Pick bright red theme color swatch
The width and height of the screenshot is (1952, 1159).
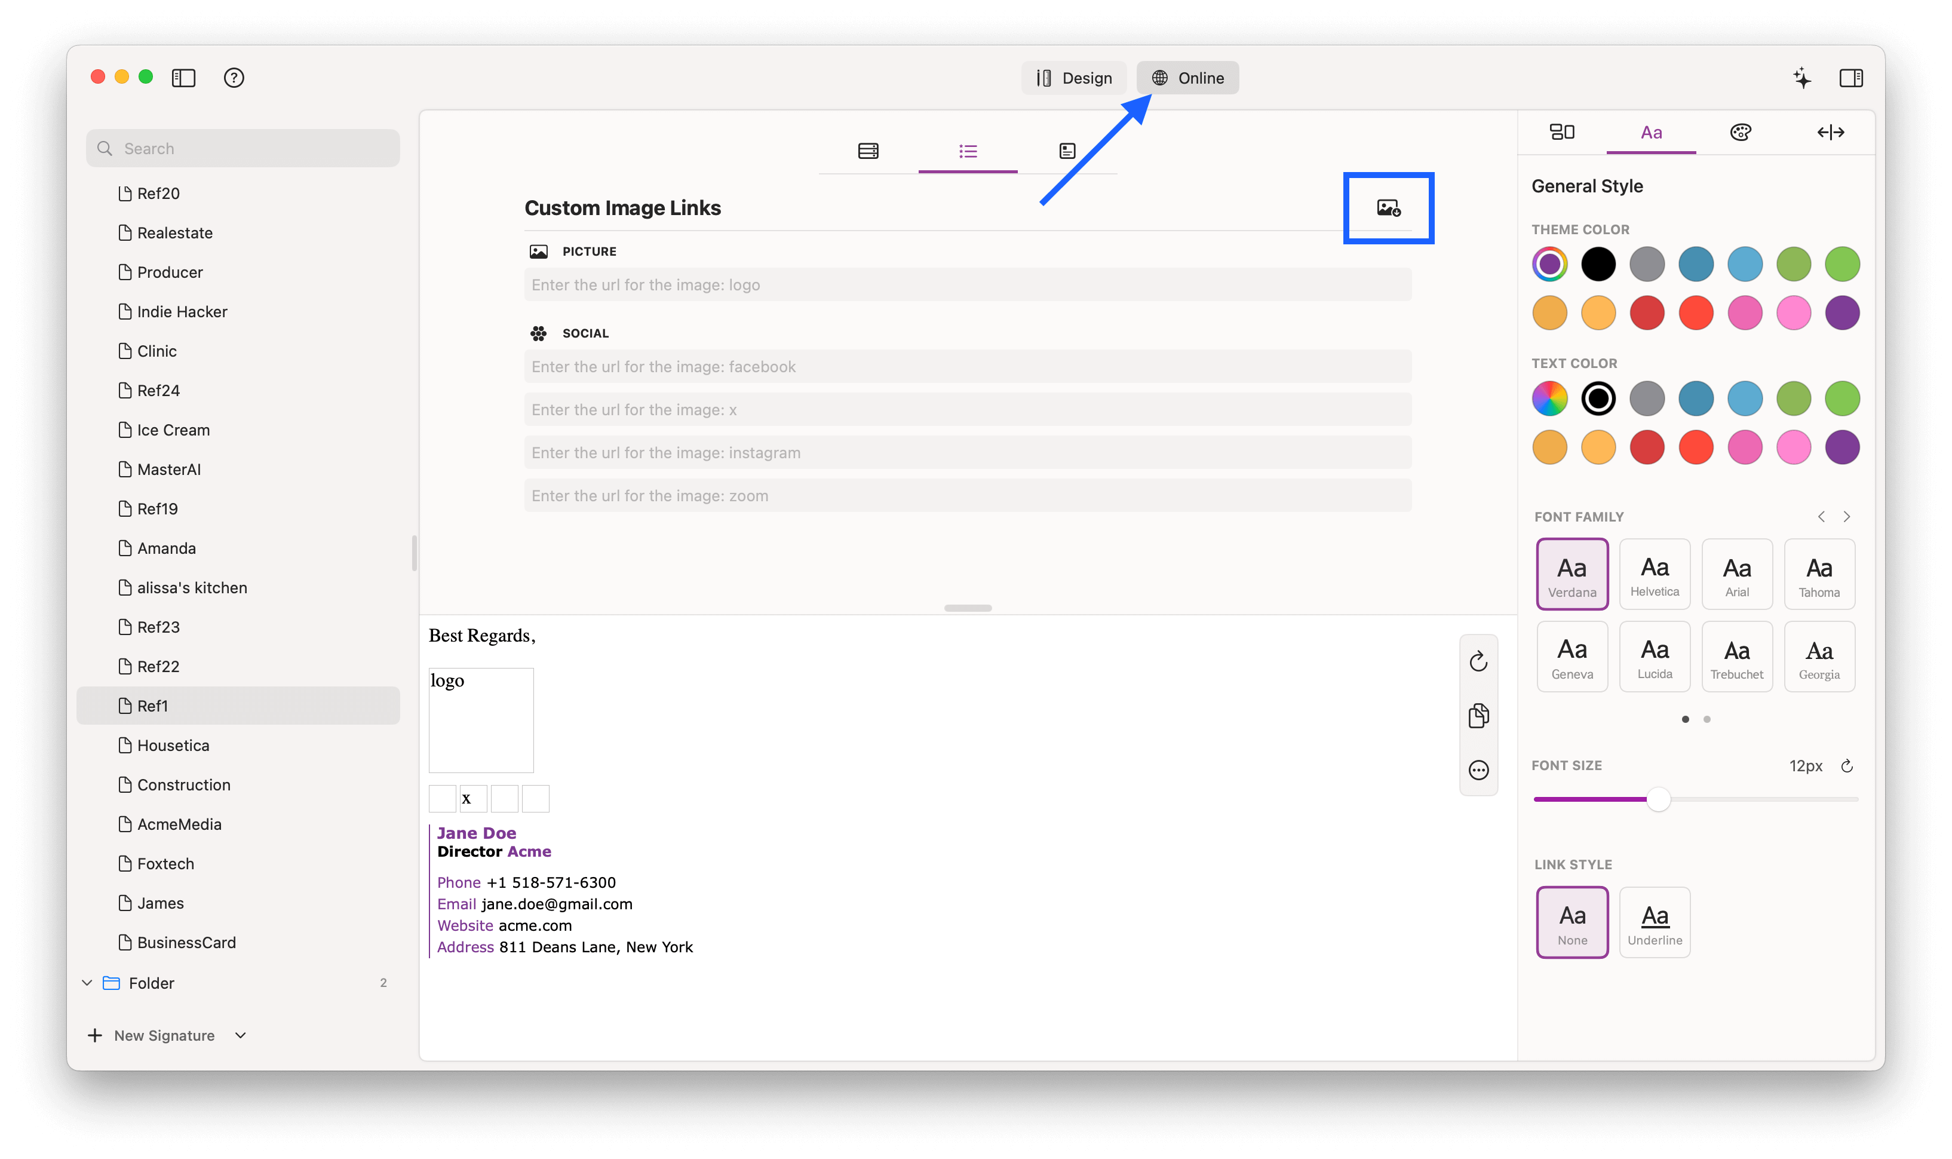tap(1696, 312)
